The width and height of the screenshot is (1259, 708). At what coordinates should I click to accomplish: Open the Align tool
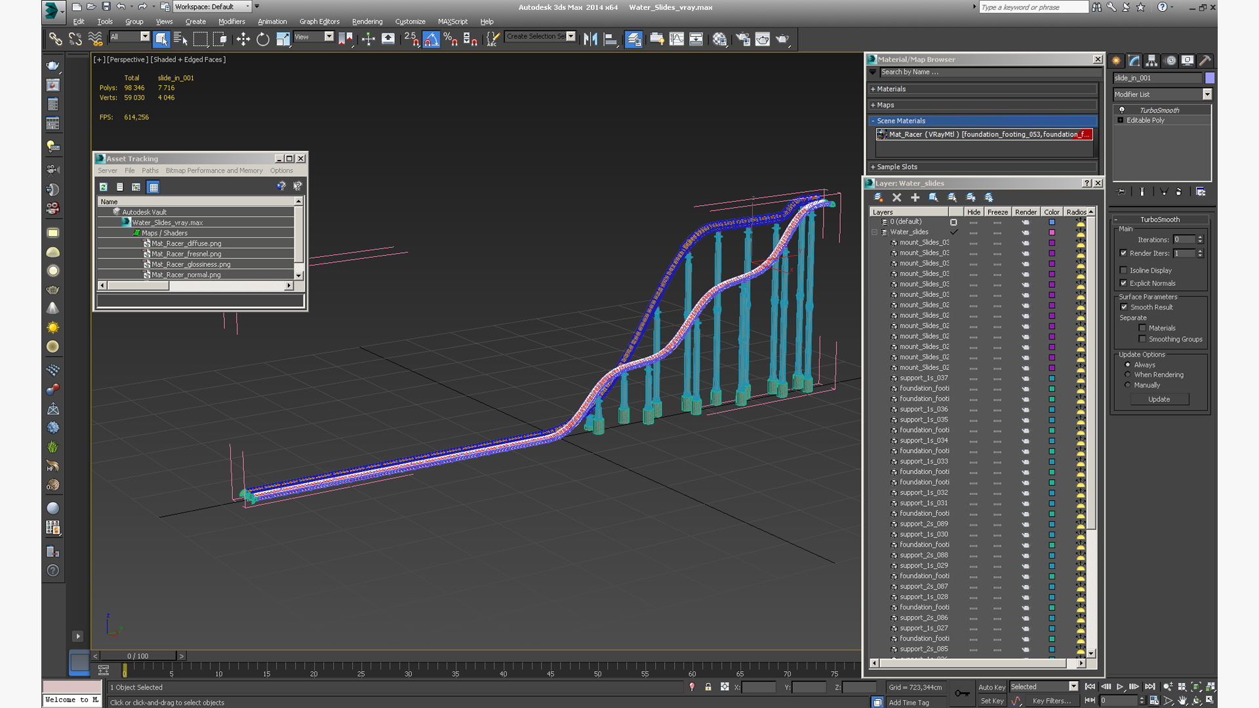pyautogui.click(x=610, y=39)
